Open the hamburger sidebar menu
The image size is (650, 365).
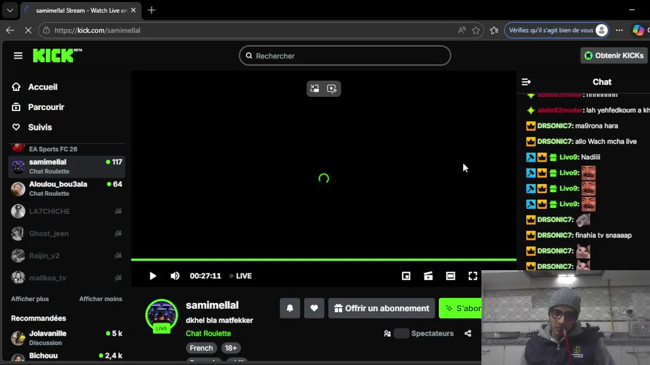pyautogui.click(x=18, y=56)
